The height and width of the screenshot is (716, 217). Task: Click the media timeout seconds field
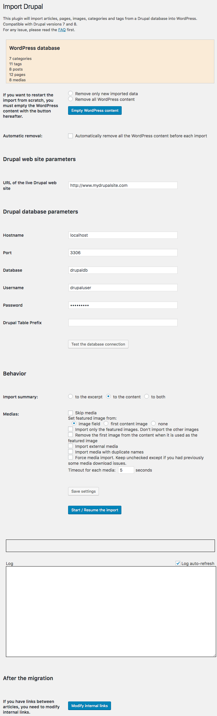[126, 470]
